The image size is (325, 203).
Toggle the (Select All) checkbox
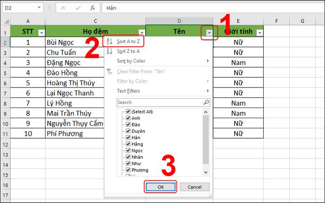click(128, 112)
